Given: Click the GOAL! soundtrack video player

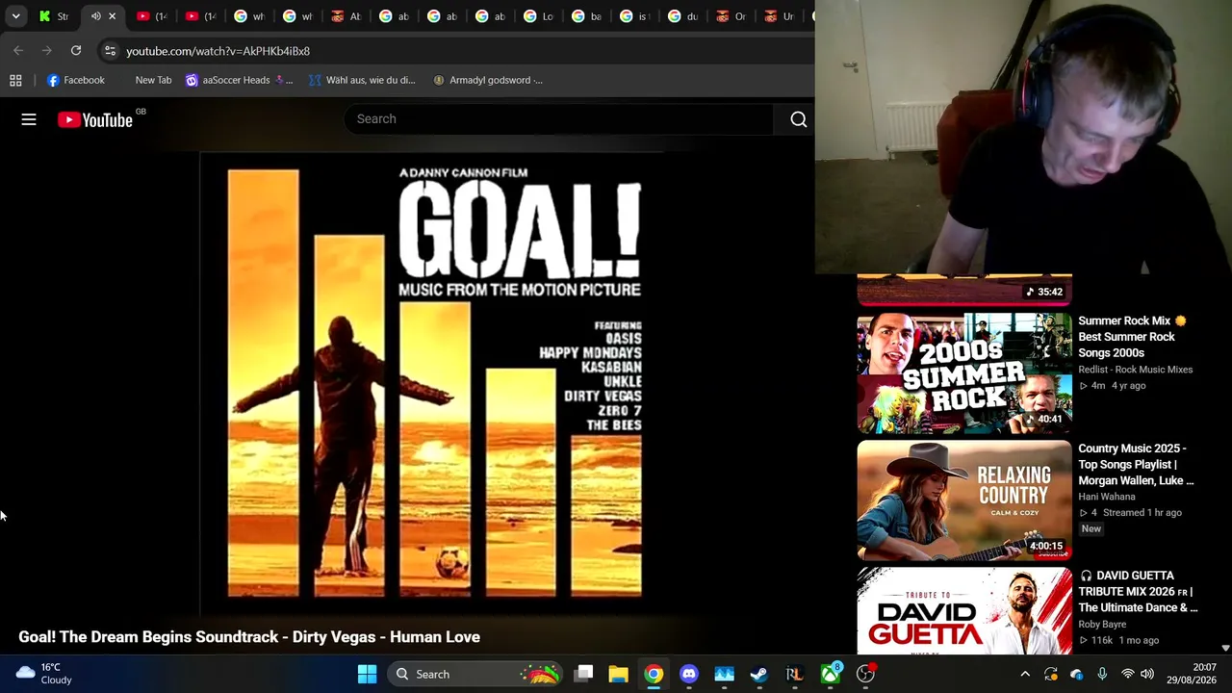Looking at the screenshot, I should click(432, 383).
